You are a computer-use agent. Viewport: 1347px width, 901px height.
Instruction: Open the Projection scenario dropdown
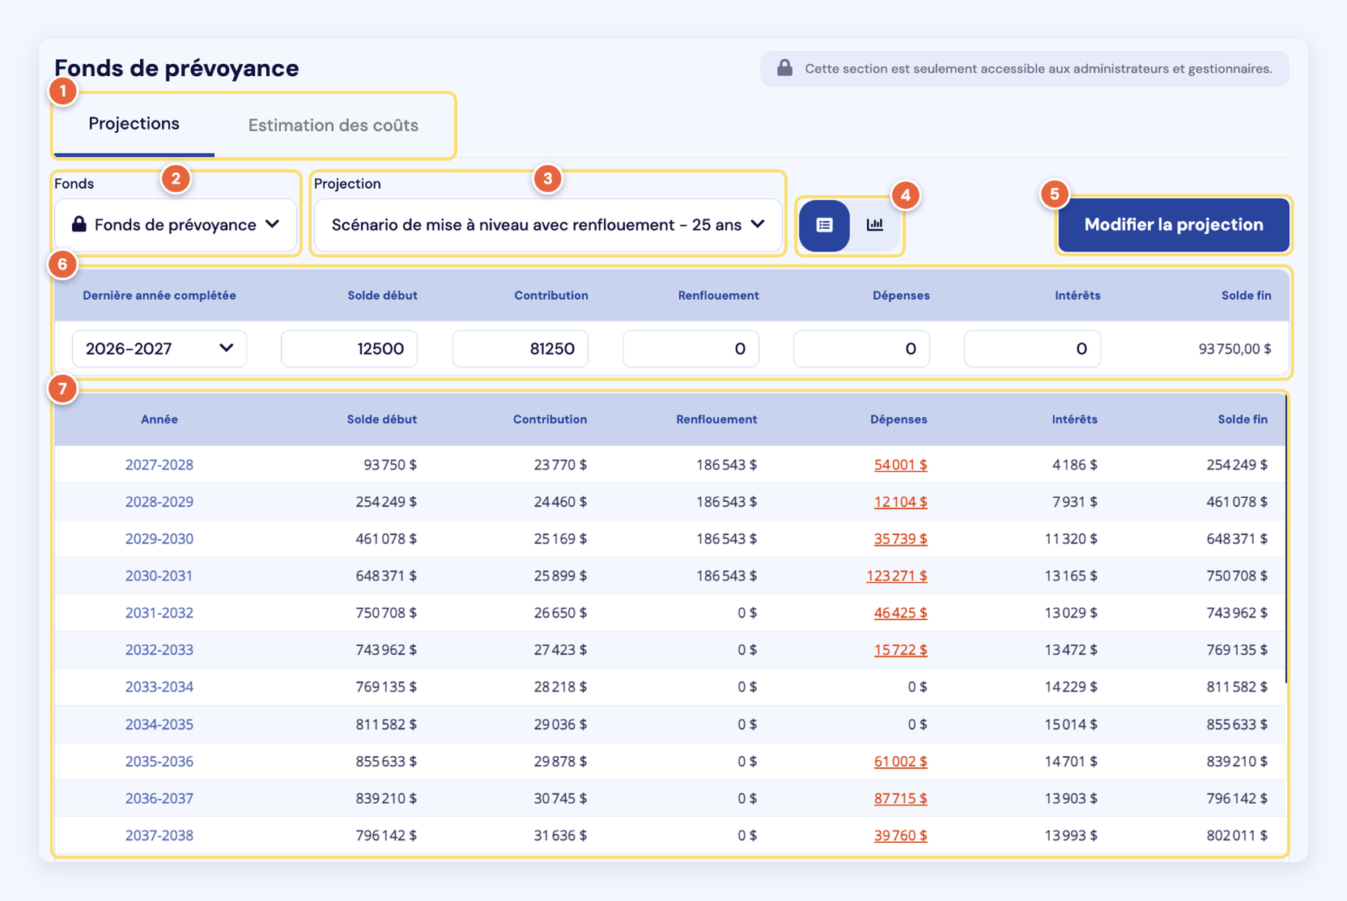[548, 224]
